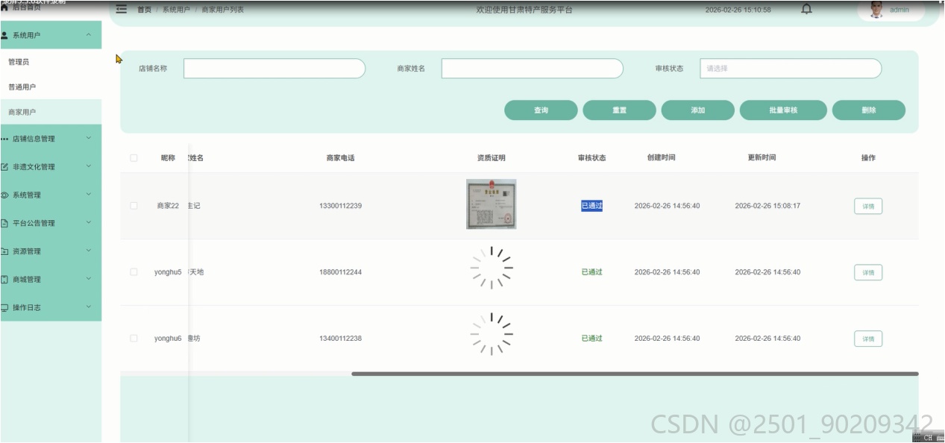Open the notification bell
945x443 pixels.
[806, 10]
